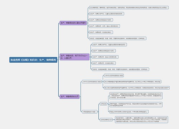Click the 《药品管理法》规定 node

[x=89, y=112]
